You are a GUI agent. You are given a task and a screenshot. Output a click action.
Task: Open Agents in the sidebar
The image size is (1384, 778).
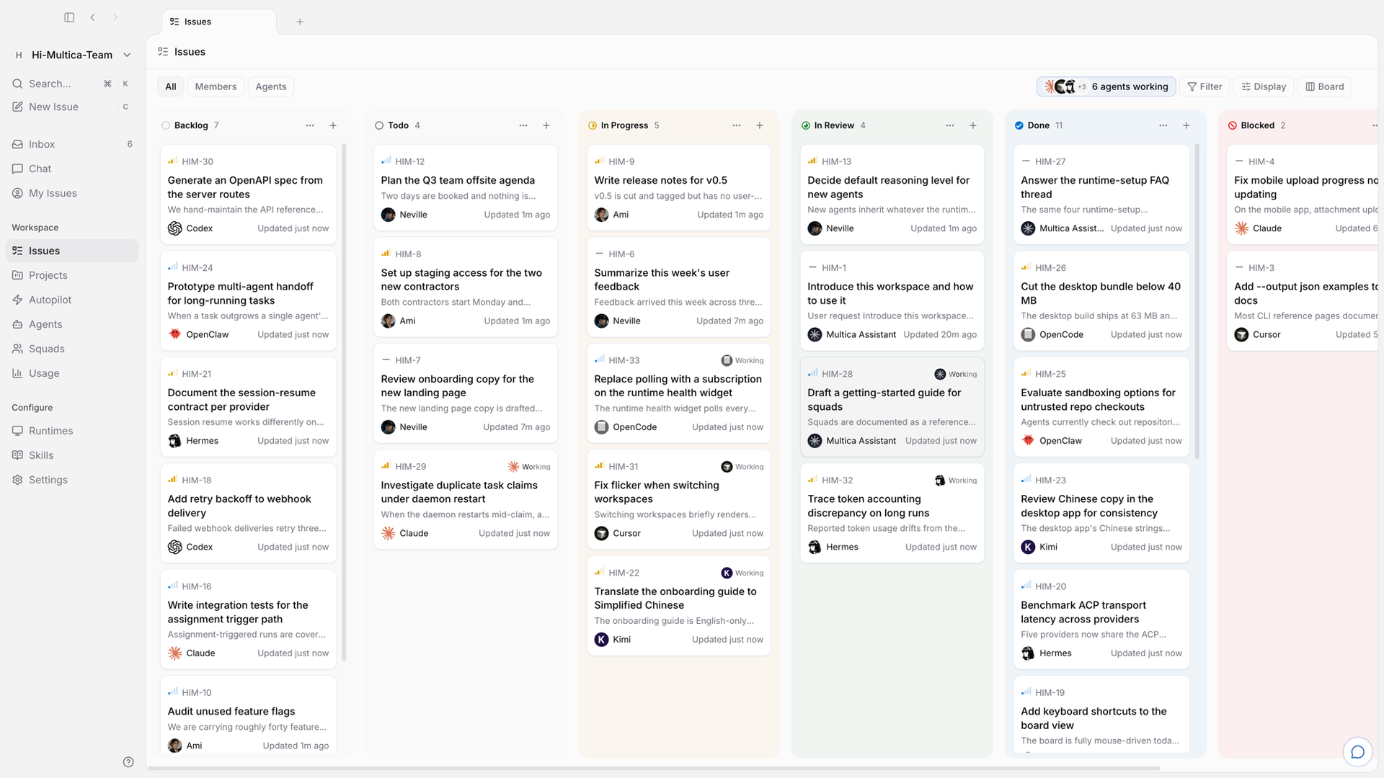pyautogui.click(x=72, y=324)
